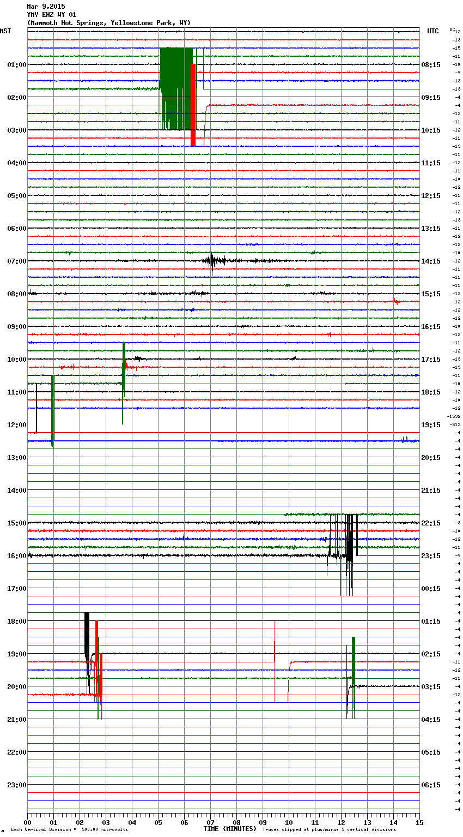This screenshot has height=837, width=463.
Task: Click the 19:00 MST time label
Action: pos(16,654)
